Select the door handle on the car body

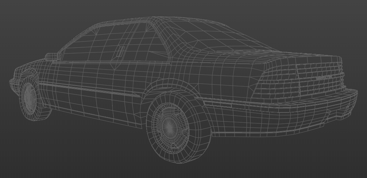[x=121, y=51]
